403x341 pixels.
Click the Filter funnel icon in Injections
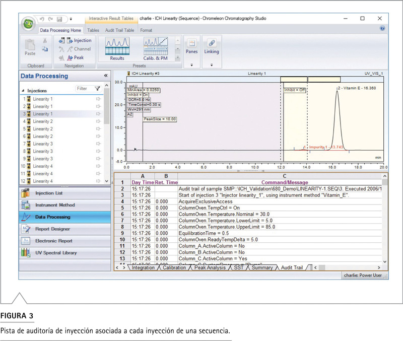coord(97,89)
